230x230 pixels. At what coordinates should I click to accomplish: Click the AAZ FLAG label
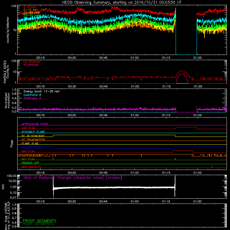click(28, 159)
